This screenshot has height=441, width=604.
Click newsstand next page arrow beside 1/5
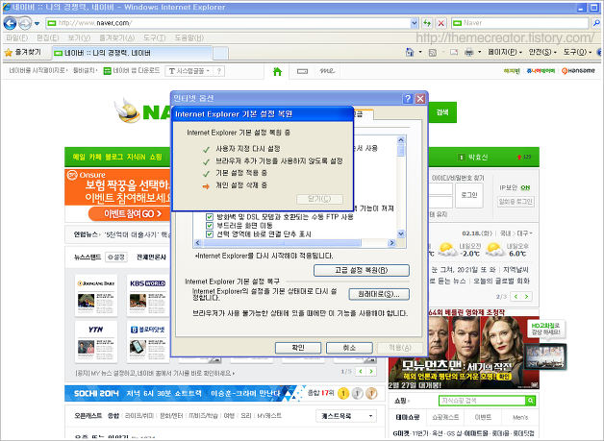tap(371, 372)
